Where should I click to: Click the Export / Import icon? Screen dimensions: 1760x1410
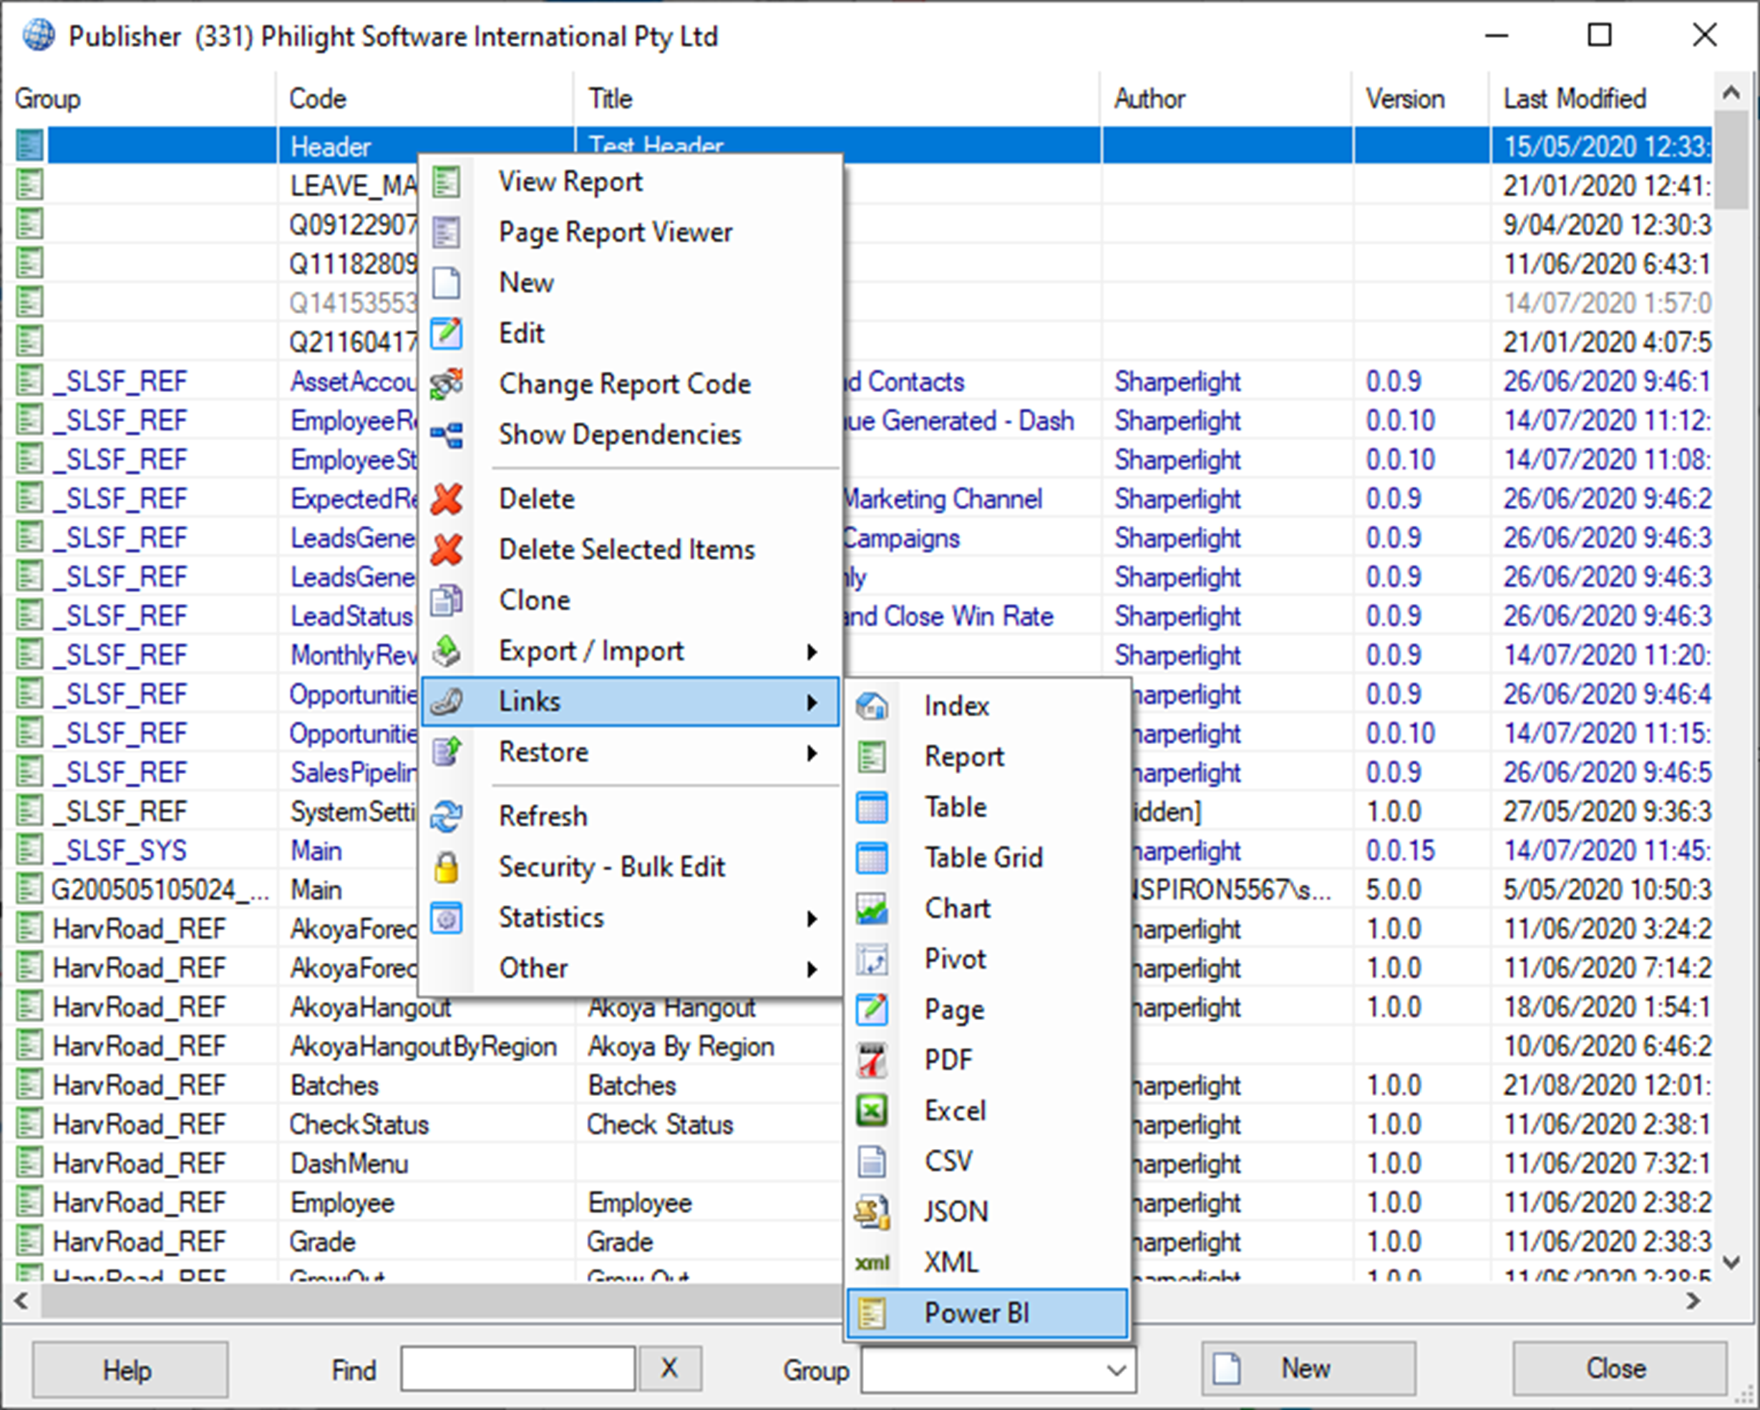447,650
